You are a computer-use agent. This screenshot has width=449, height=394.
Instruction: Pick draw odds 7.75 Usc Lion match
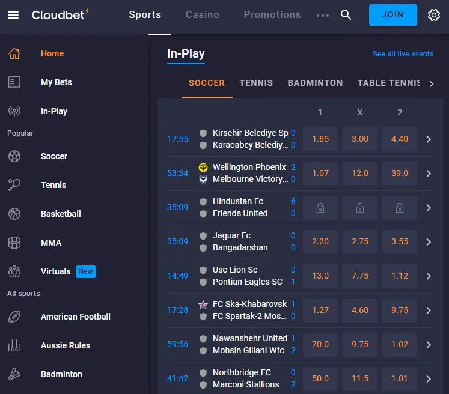pos(360,276)
